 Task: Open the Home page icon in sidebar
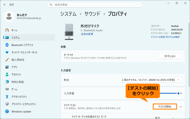pos(7,30)
